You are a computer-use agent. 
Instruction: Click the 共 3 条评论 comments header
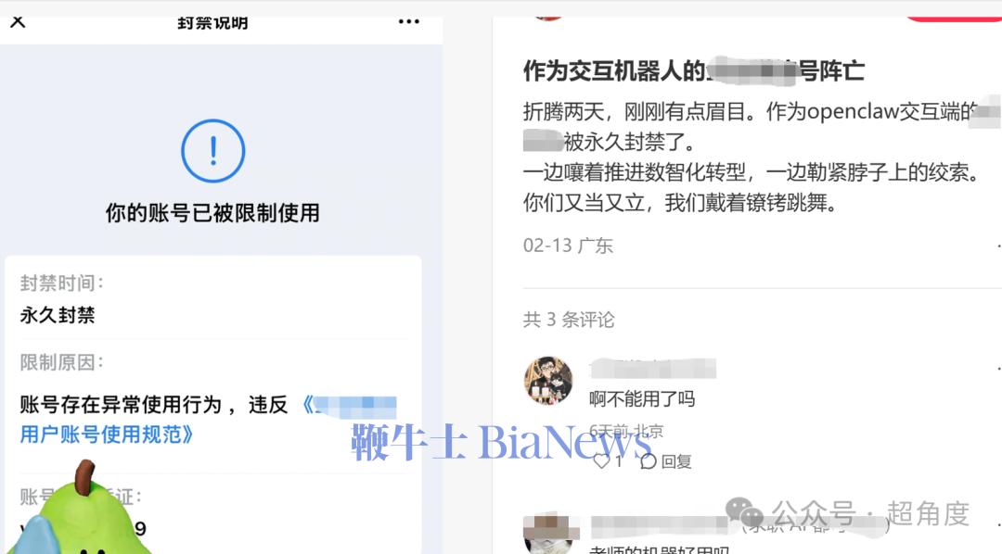click(x=569, y=319)
